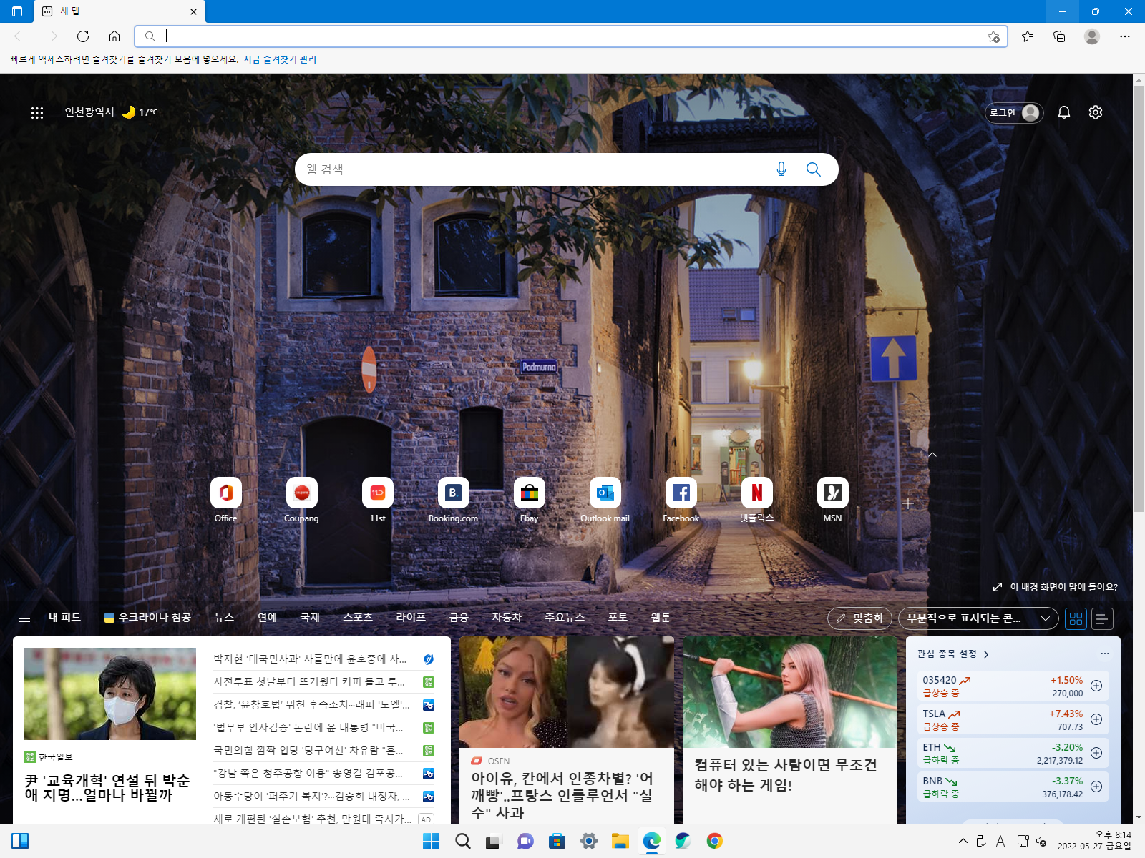This screenshot has height=858, width=1145.
Task: Select the 내 피드 tab
Action: pyautogui.click(x=64, y=618)
